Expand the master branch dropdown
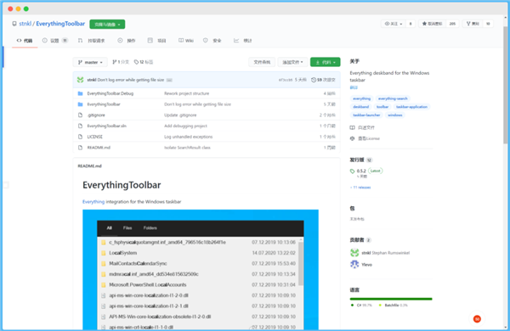510x331 pixels. (90, 62)
